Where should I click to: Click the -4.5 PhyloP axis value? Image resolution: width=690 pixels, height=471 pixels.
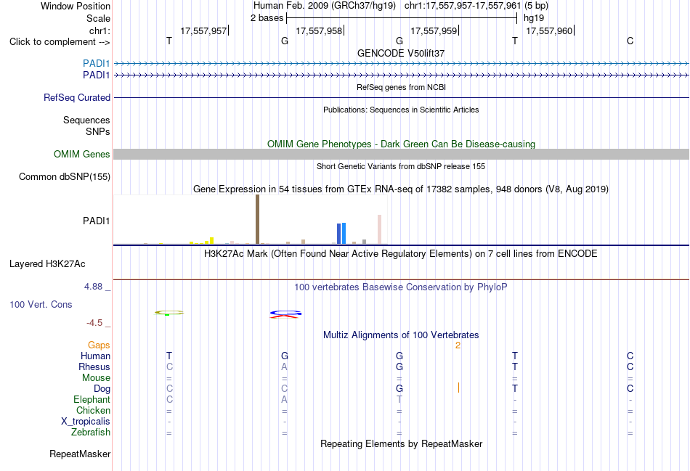pyautogui.click(x=94, y=323)
